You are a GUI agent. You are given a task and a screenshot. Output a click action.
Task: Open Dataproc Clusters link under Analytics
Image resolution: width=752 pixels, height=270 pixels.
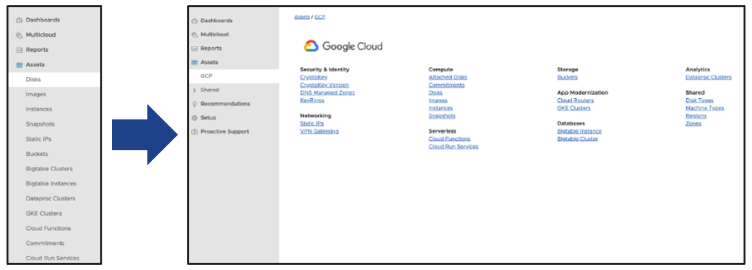point(709,77)
